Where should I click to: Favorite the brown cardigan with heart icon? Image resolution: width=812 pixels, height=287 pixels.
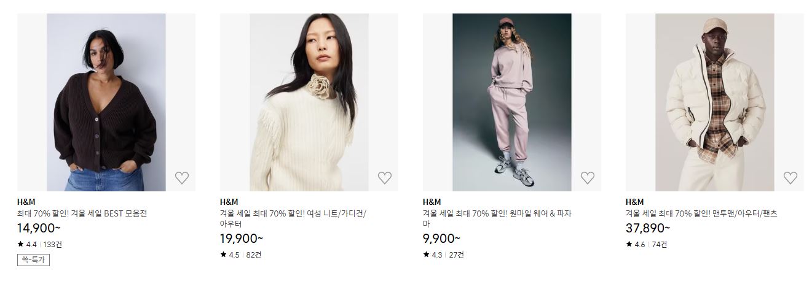(x=181, y=178)
